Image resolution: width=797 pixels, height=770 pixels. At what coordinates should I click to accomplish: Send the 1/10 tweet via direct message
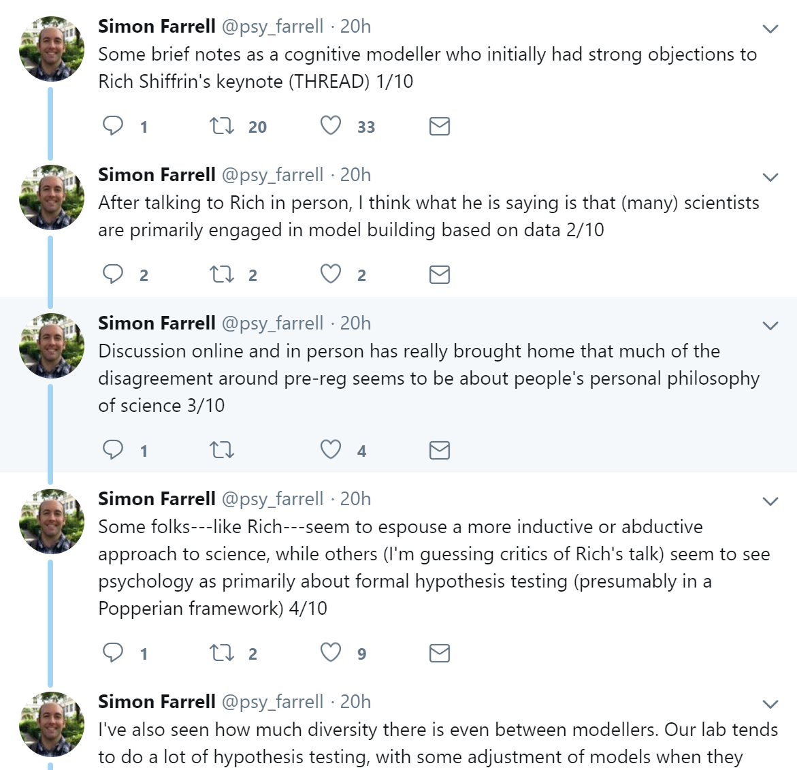tap(440, 126)
